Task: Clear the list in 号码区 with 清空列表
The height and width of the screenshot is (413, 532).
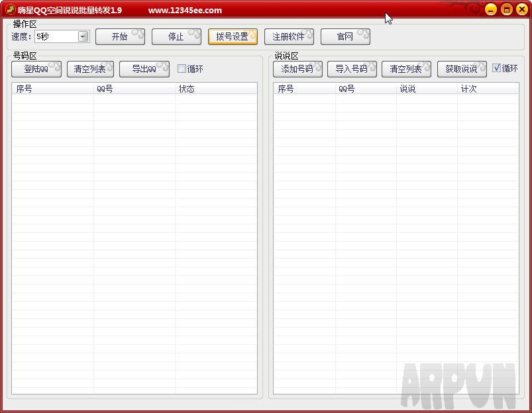Action: 90,69
